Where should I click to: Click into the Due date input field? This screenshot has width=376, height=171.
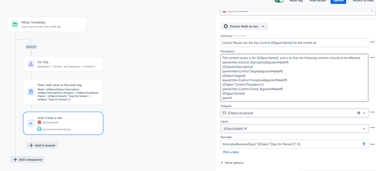(x=294, y=144)
